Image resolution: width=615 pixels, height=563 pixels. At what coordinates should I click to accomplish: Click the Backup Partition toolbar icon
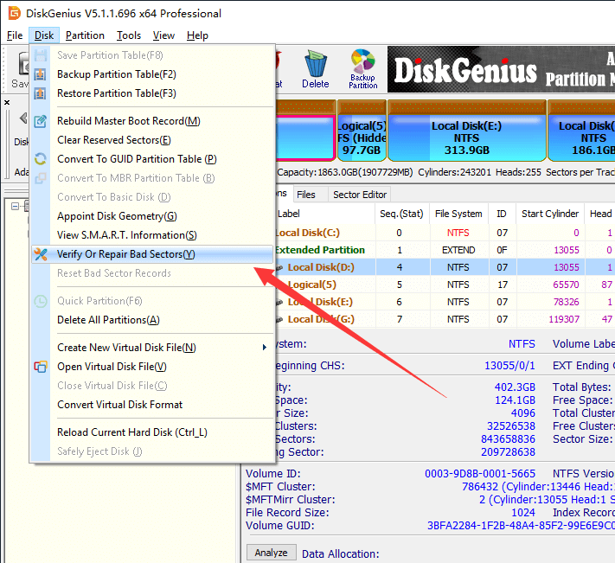pyautogui.click(x=362, y=68)
